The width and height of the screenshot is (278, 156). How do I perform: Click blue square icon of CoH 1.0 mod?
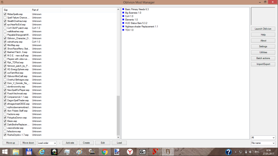coord(123,16)
